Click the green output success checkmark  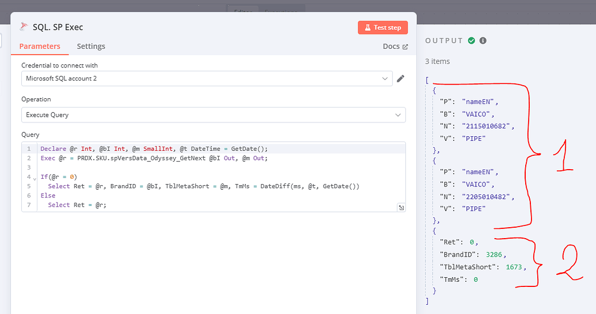point(472,41)
